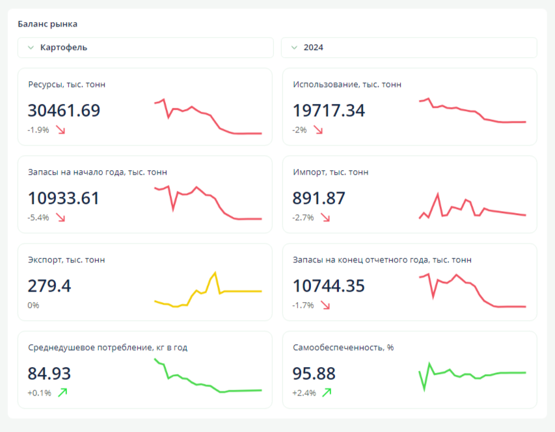Screen dimensions: 555x432
Task: Open the Картофель product dropdown
Action: coord(145,47)
